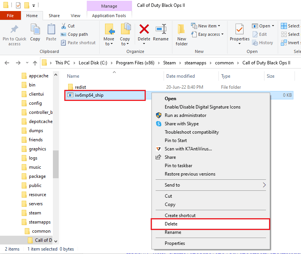Click the Forward navigation arrow
The image size is (301, 254).
18,63
